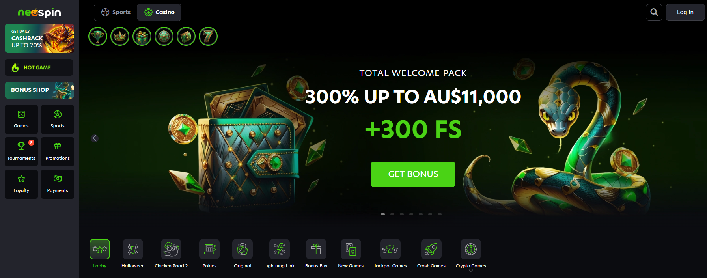Open the lucky seven round icon
The image size is (707, 278).
click(x=208, y=36)
